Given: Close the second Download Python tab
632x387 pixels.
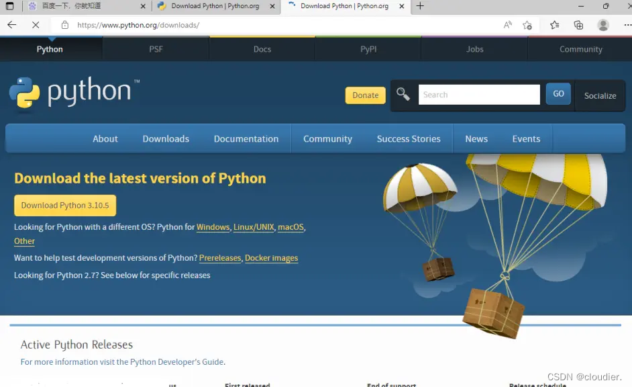Looking at the screenshot, I should click(x=272, y=6).
